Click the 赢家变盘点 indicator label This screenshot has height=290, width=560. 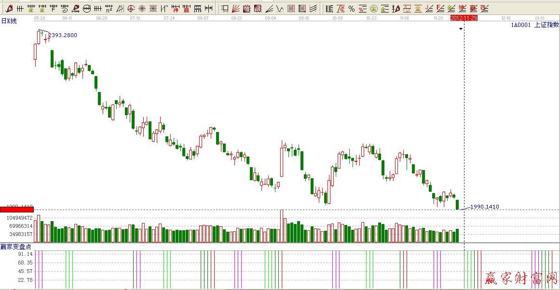[x=15, y=246]
